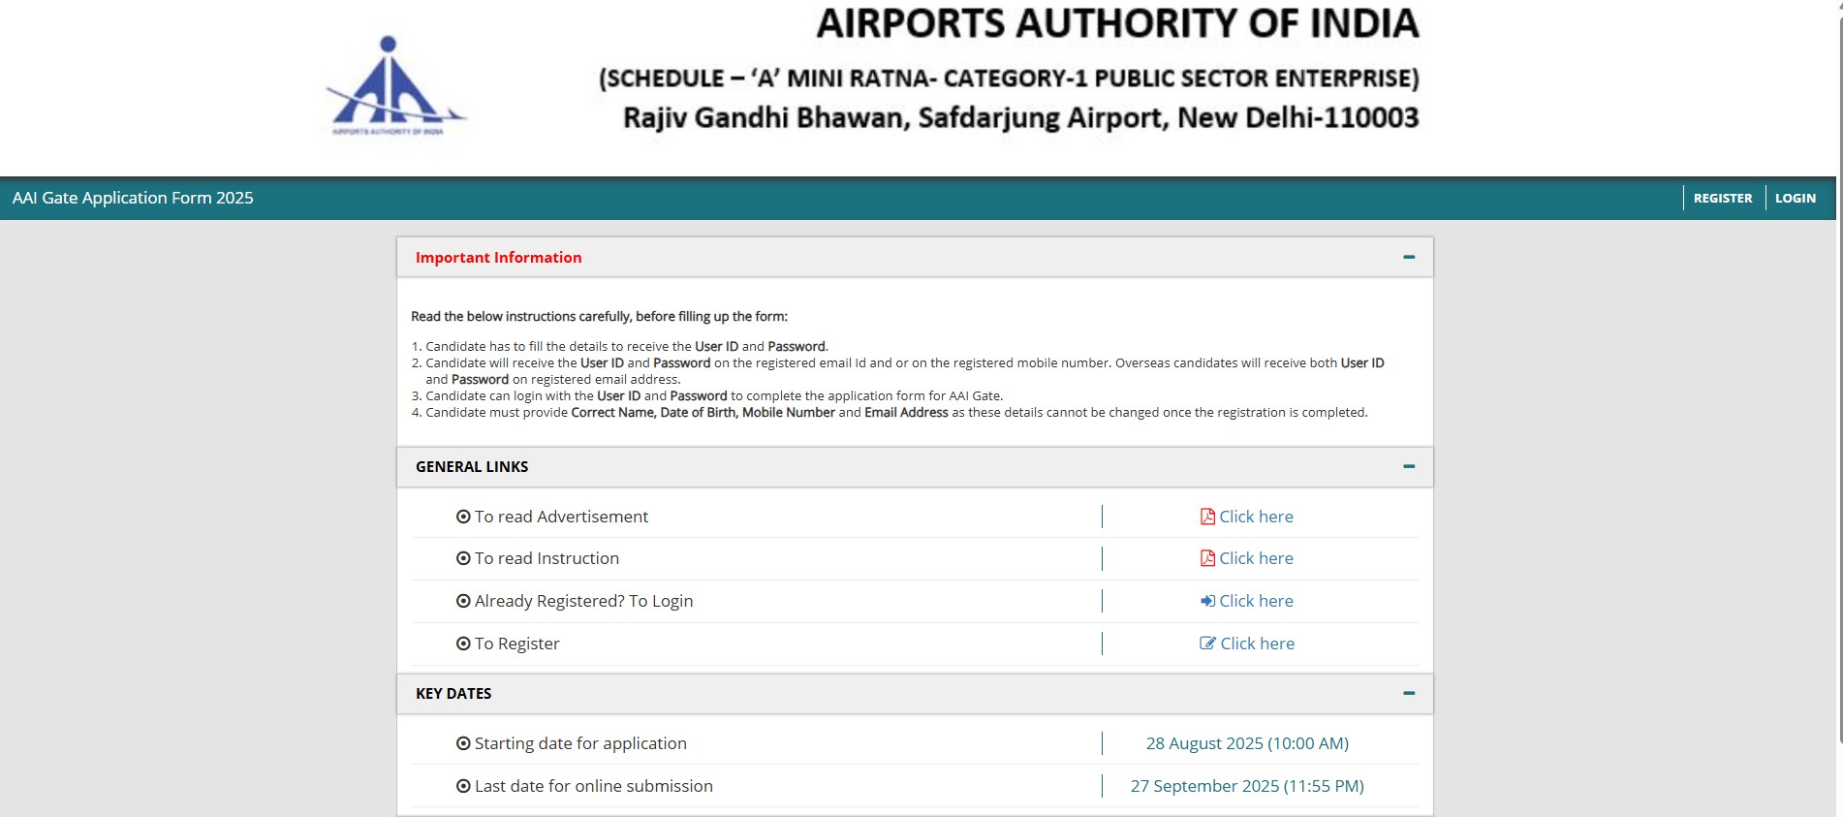This screenshot has width=1843, height=817.
Task: Click the bullet icon before Last date for online submission
Action: click(x=463, y=786)
